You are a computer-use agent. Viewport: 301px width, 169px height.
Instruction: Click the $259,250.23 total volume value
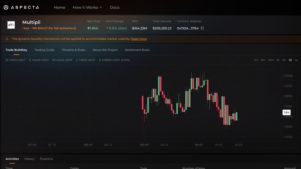point(162,28)
